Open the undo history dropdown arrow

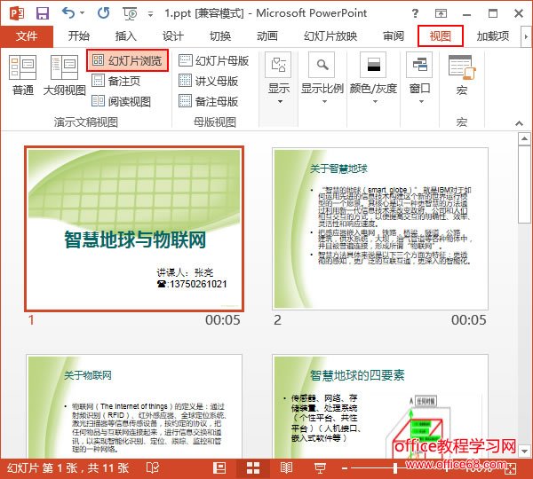83,13
